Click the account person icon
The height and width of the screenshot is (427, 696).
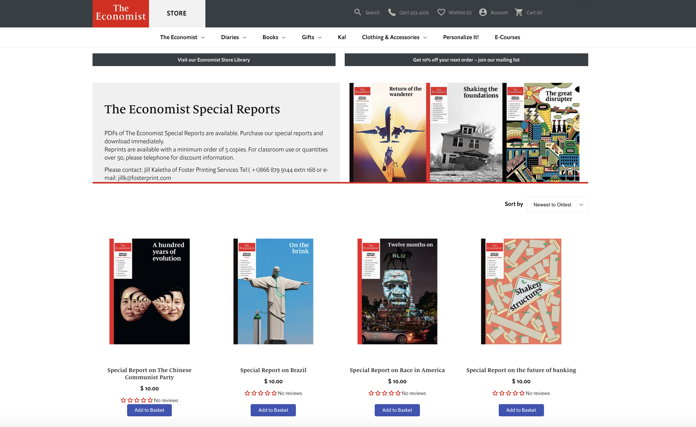click(x=483, y=12)
